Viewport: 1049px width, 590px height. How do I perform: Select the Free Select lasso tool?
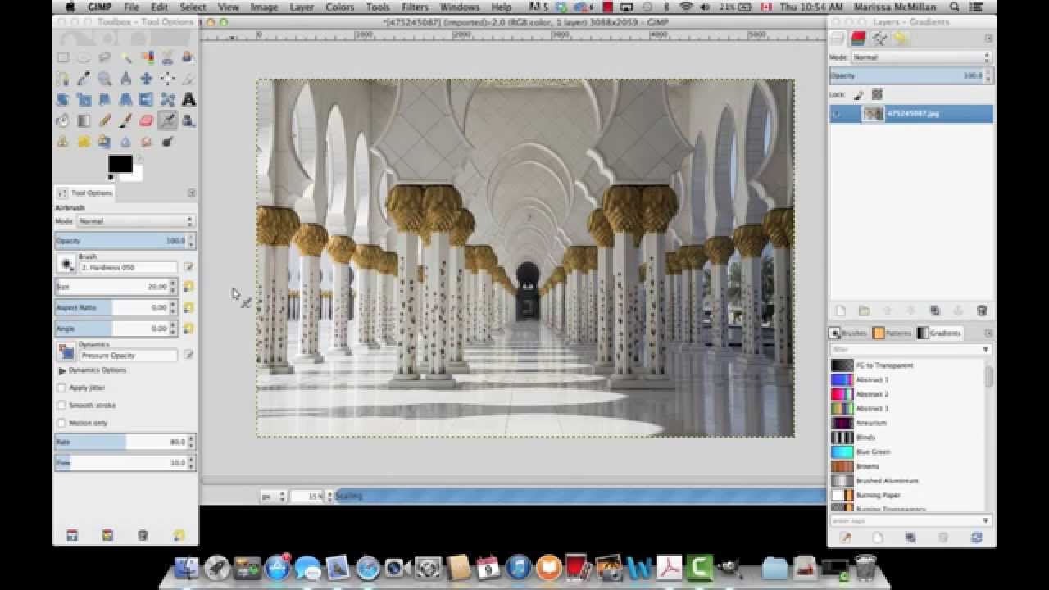(105, 57)
